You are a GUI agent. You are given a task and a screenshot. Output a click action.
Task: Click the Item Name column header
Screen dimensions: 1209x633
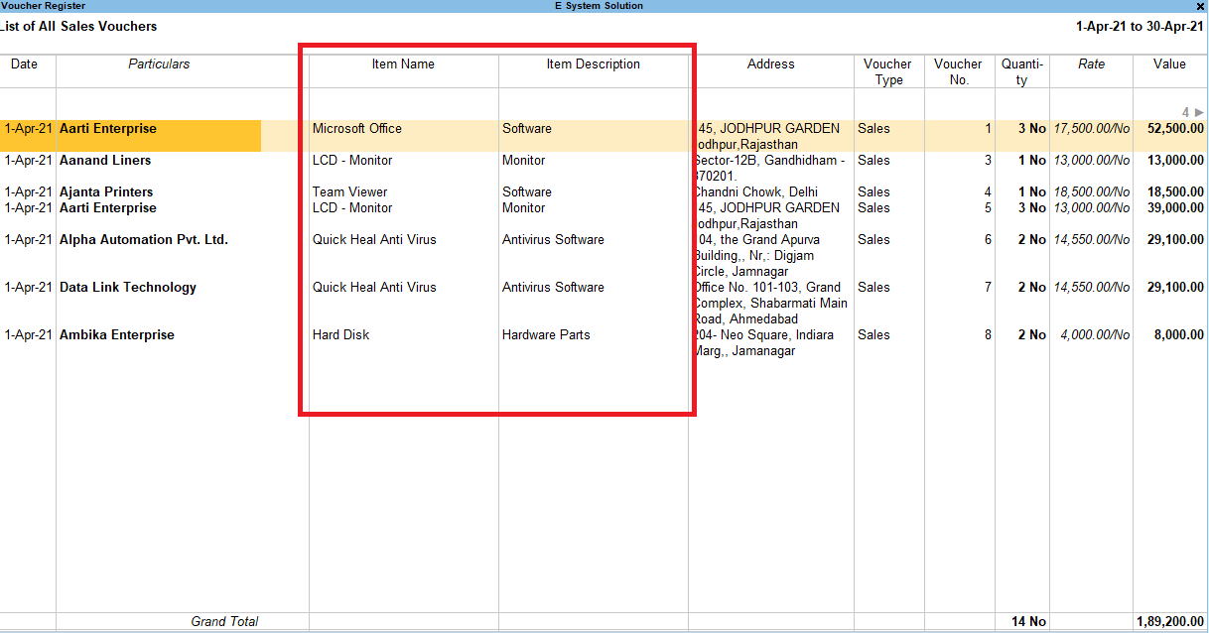pos(403,63)
